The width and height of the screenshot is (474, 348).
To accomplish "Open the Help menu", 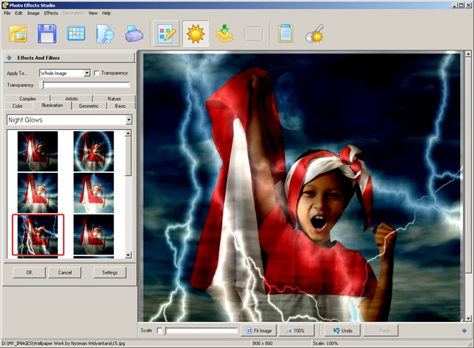I will point(107,13).
